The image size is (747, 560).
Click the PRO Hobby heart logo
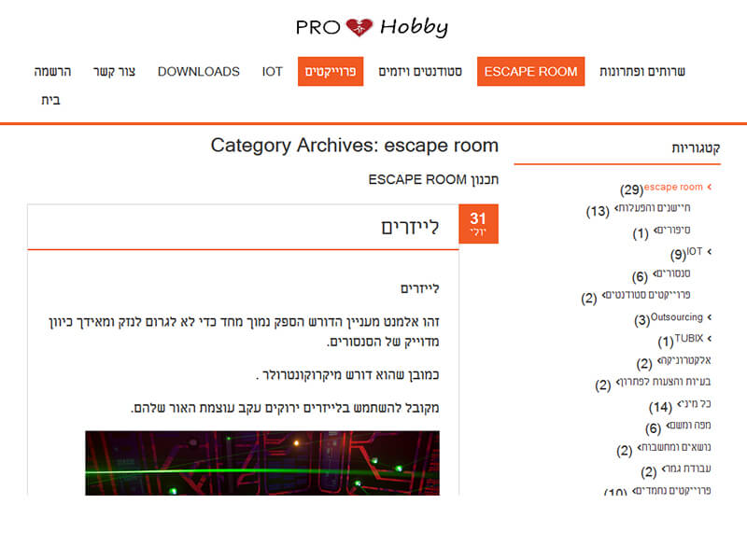[x=372, y=27]
